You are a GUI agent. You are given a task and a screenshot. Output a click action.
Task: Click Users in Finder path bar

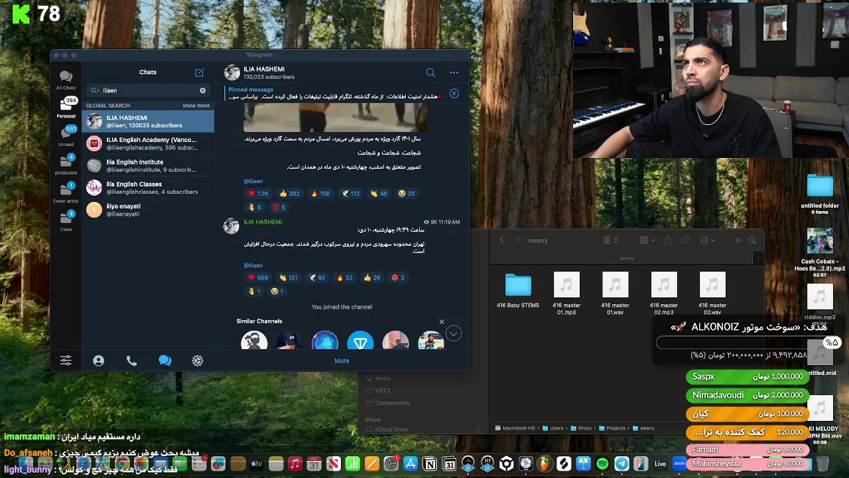pos(553,428)
